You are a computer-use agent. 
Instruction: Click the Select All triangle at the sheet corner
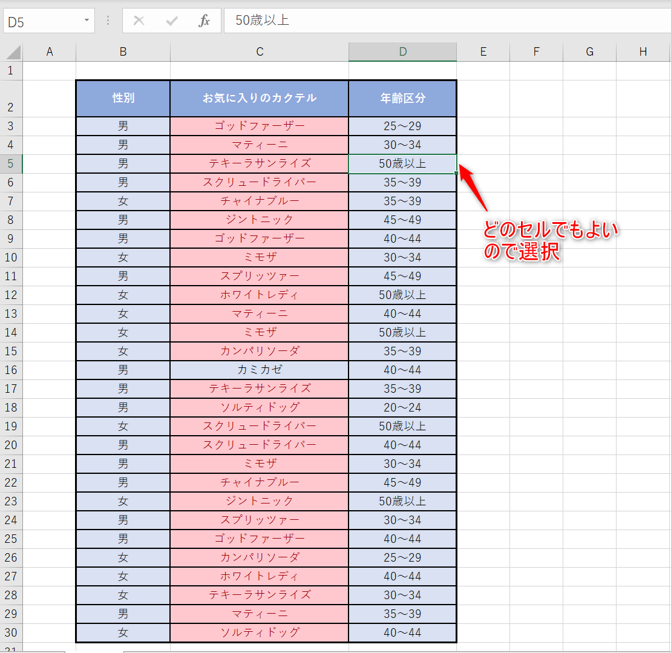coord(12,51)
